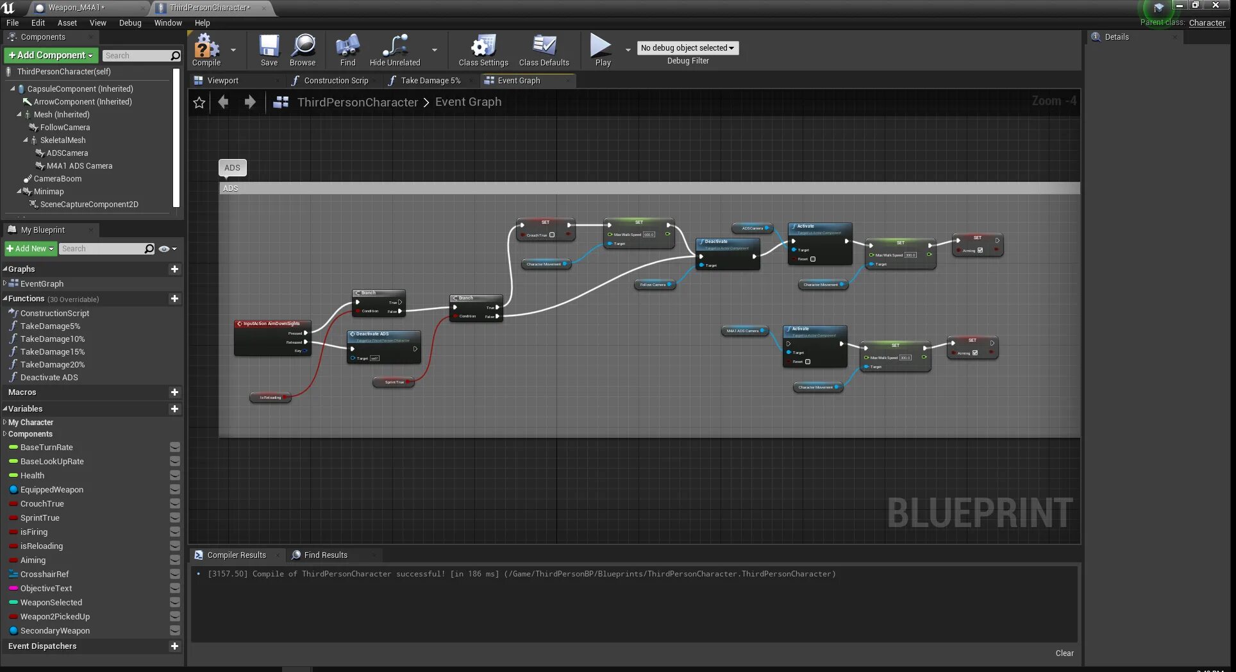Toggle the visibility eye for isFiring variable
The width and height of the screenshot is (1236, 672).
pyautogui.click(x=174, y=532)
